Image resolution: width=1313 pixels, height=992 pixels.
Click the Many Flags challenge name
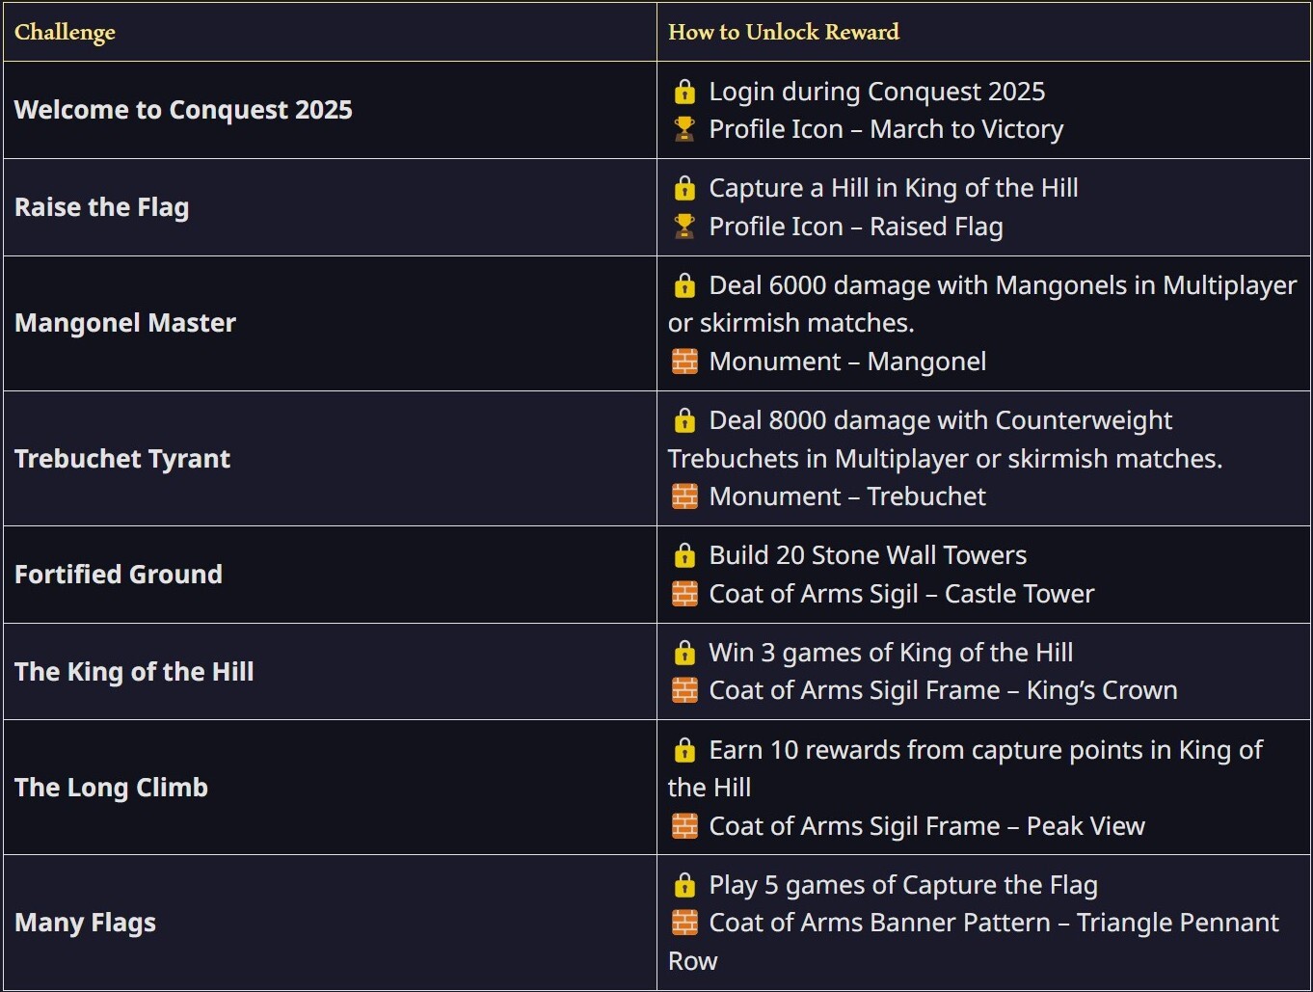coord(85,923)
